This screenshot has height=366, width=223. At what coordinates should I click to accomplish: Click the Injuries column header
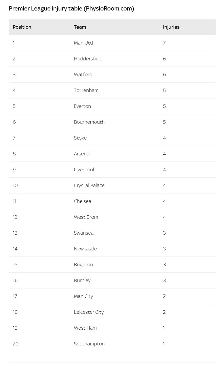click(171, 27)
